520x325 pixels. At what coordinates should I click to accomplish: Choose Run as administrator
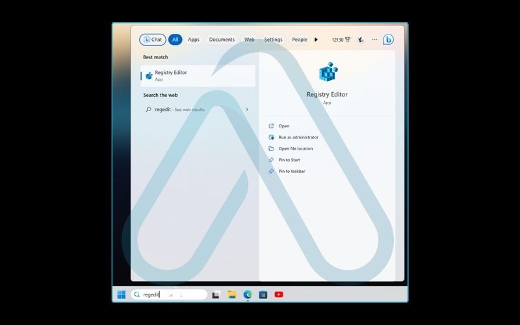tap(298, 137)
